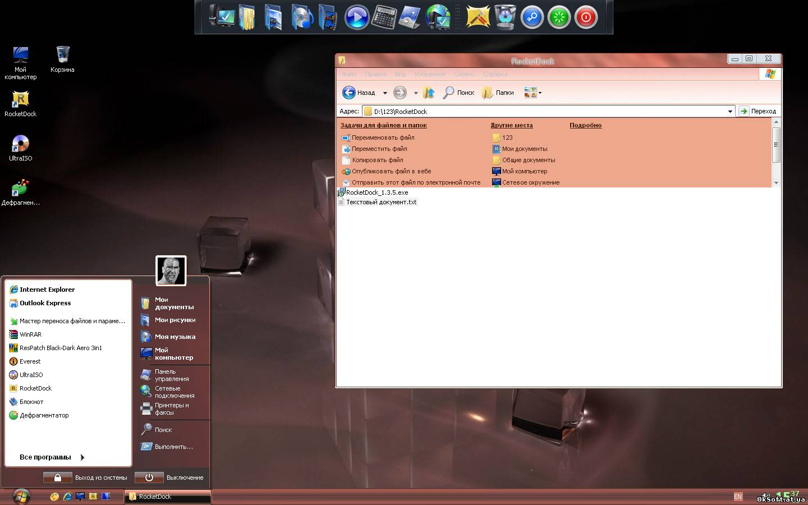Click Опубликовать файл в вебе link
The height and width of the screenshot is (505, 808).
(386, 171)
